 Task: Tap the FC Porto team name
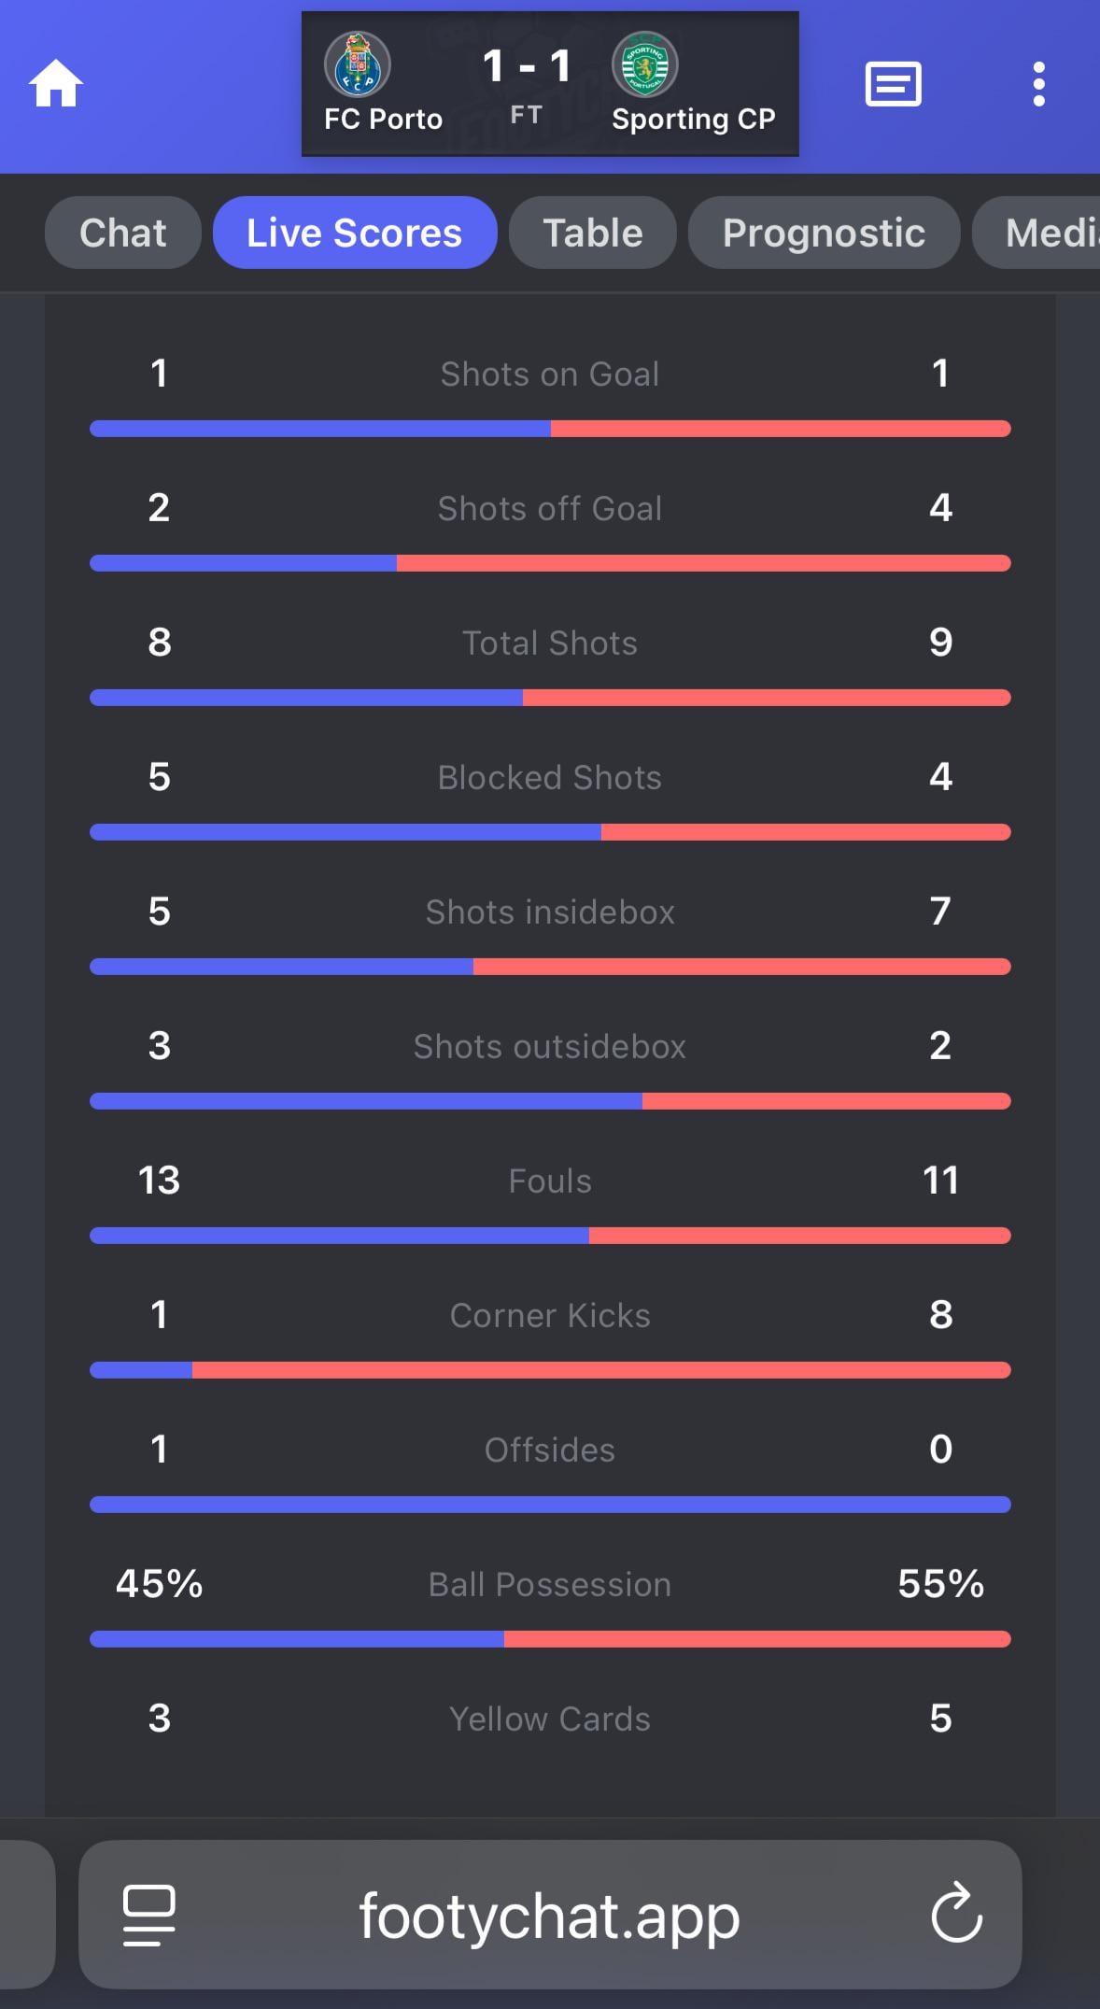[383, 120]
